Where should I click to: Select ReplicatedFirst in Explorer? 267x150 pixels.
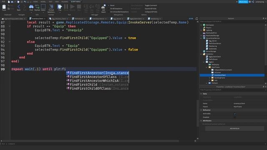(x=212, y=33)
